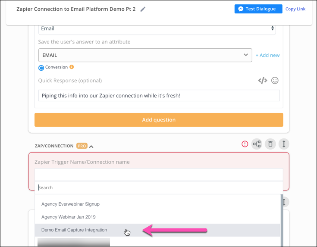Open the flow diagram icon for Zap widget
The image size is (317, 247).
(x=257, y=144)
